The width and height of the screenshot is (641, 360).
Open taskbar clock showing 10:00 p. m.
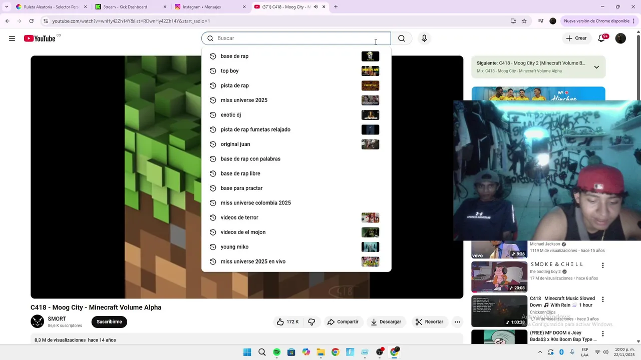coord(624,352)
